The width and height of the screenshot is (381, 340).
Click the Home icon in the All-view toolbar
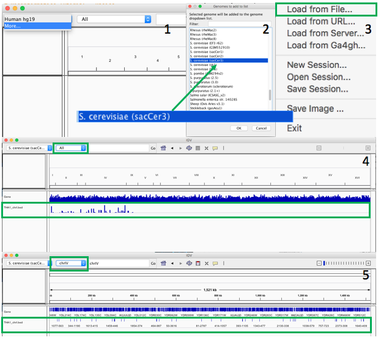[163, 148]
